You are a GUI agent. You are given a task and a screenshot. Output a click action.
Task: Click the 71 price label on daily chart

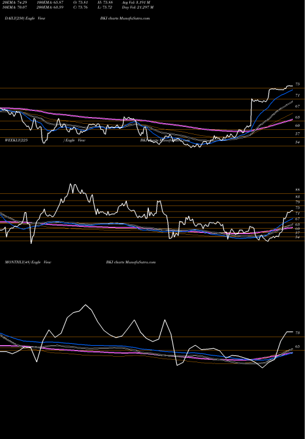point(298,96)
